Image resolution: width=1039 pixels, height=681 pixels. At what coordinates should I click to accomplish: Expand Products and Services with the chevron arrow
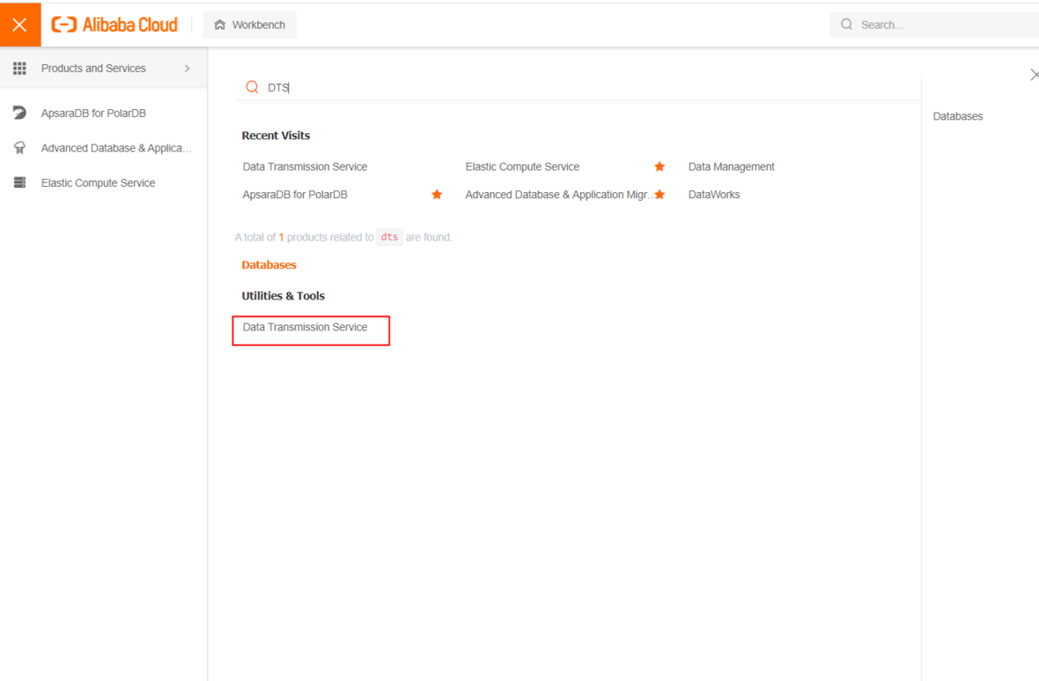pyautogui.click(x=187, y=68)
